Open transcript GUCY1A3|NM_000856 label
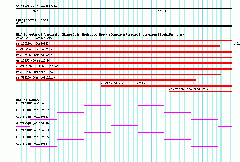The height and width of the screenshot is (162, 240). [x=30, y=103]
